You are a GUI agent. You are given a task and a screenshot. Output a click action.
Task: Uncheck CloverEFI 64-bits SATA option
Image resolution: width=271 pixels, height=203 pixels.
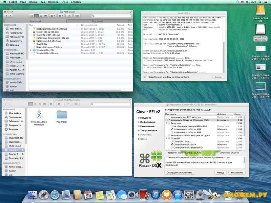coord(172,144)
